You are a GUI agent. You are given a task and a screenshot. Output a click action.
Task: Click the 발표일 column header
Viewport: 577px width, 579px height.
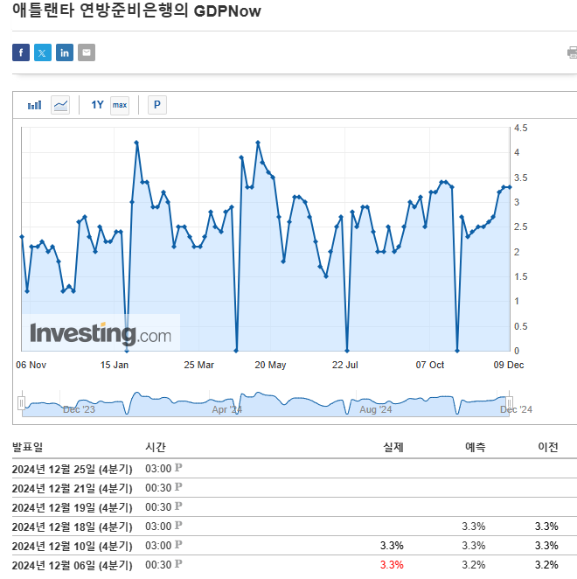tap(27, 447)
